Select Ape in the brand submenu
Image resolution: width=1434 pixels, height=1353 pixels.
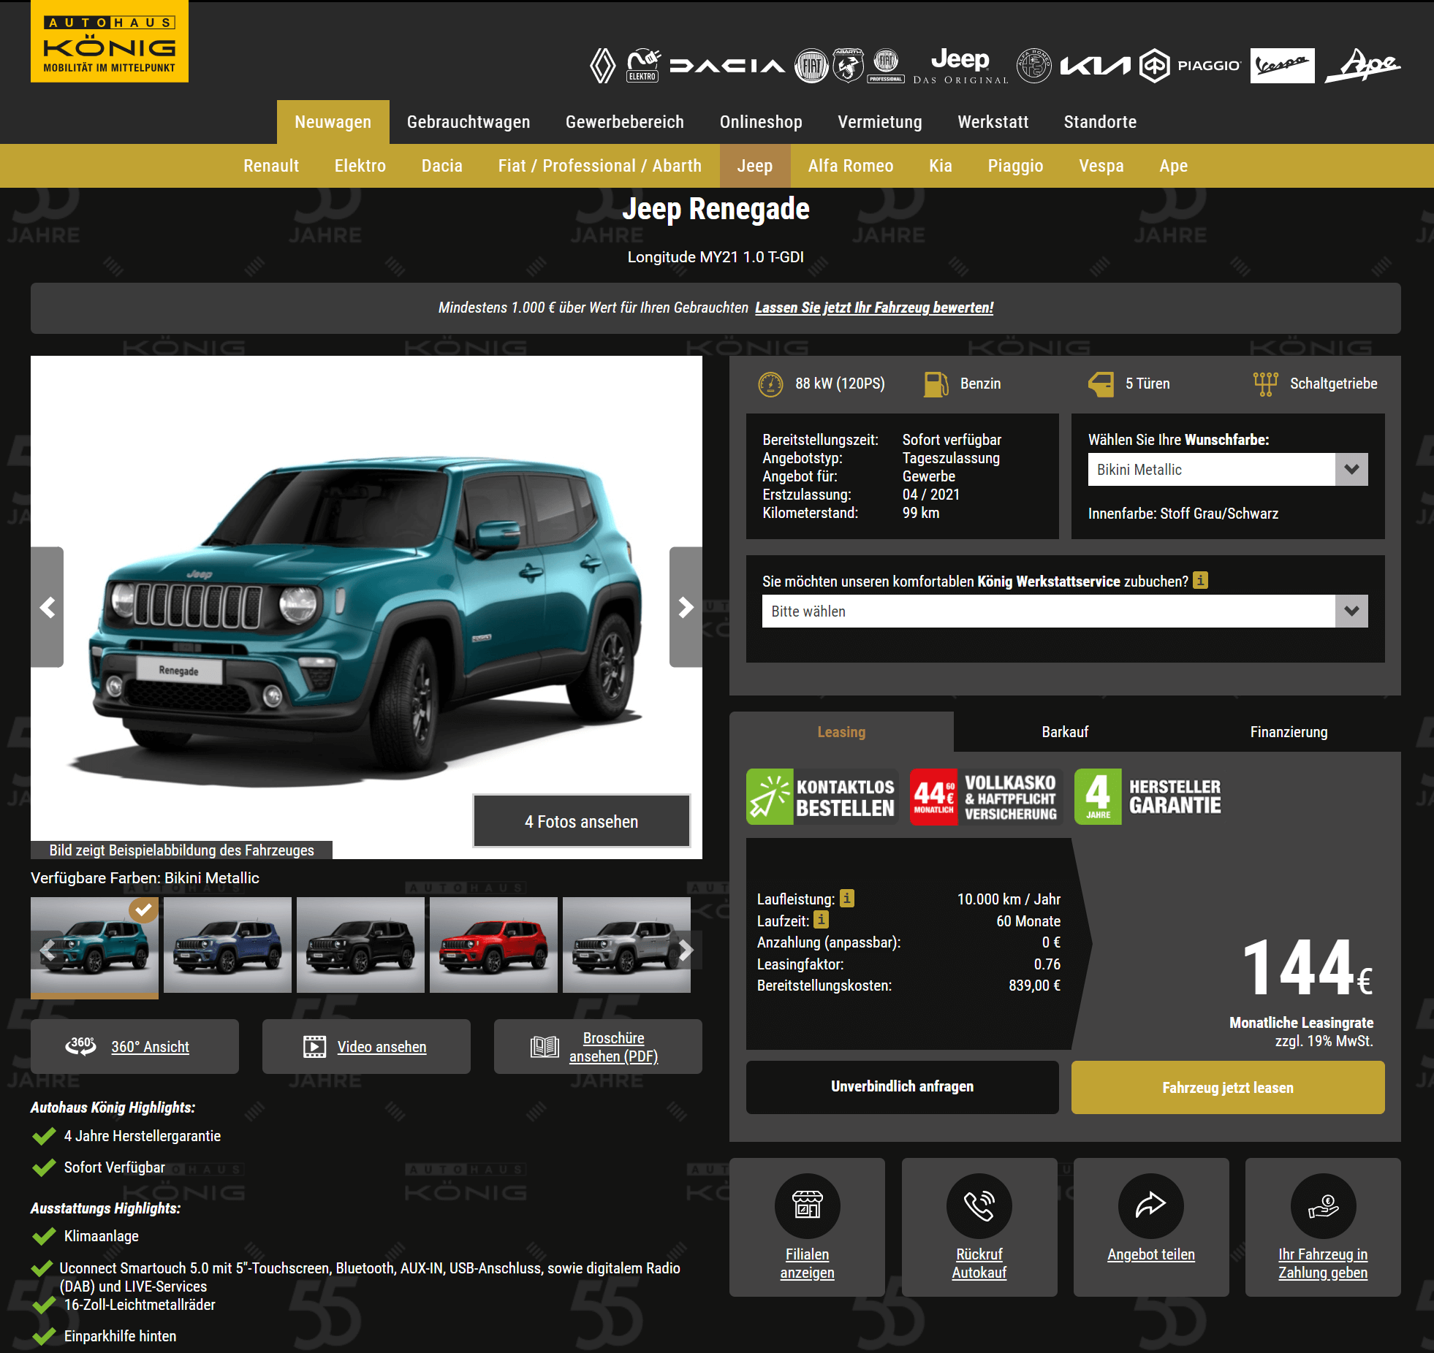1174,166
